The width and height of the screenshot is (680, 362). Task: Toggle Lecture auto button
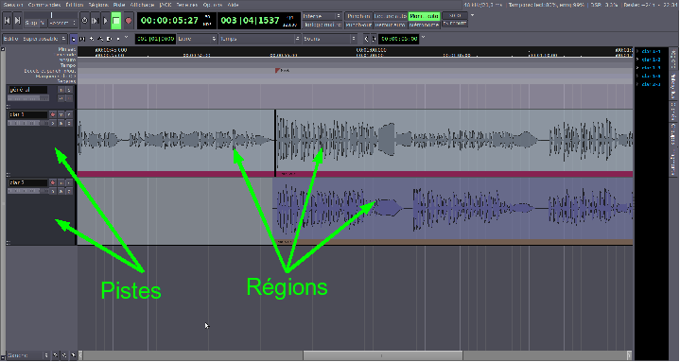tap(391, 16)
